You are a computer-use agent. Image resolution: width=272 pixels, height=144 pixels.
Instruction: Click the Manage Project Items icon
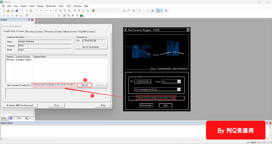pos(64,16)
